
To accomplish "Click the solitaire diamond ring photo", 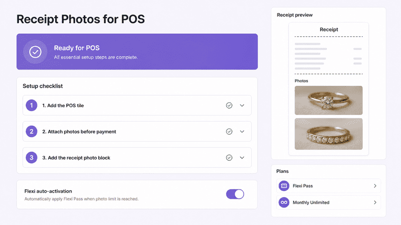I will 329,100.
